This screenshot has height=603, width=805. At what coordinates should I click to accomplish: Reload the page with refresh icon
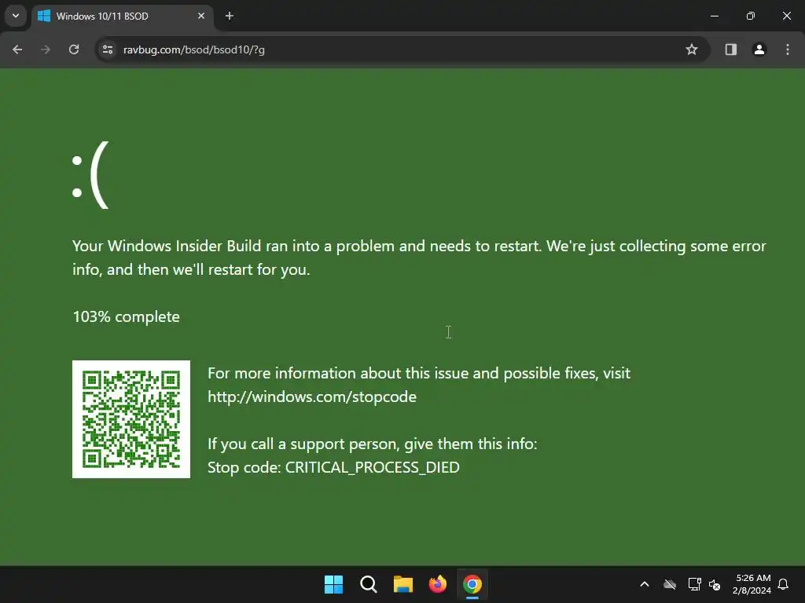point(74,49)
